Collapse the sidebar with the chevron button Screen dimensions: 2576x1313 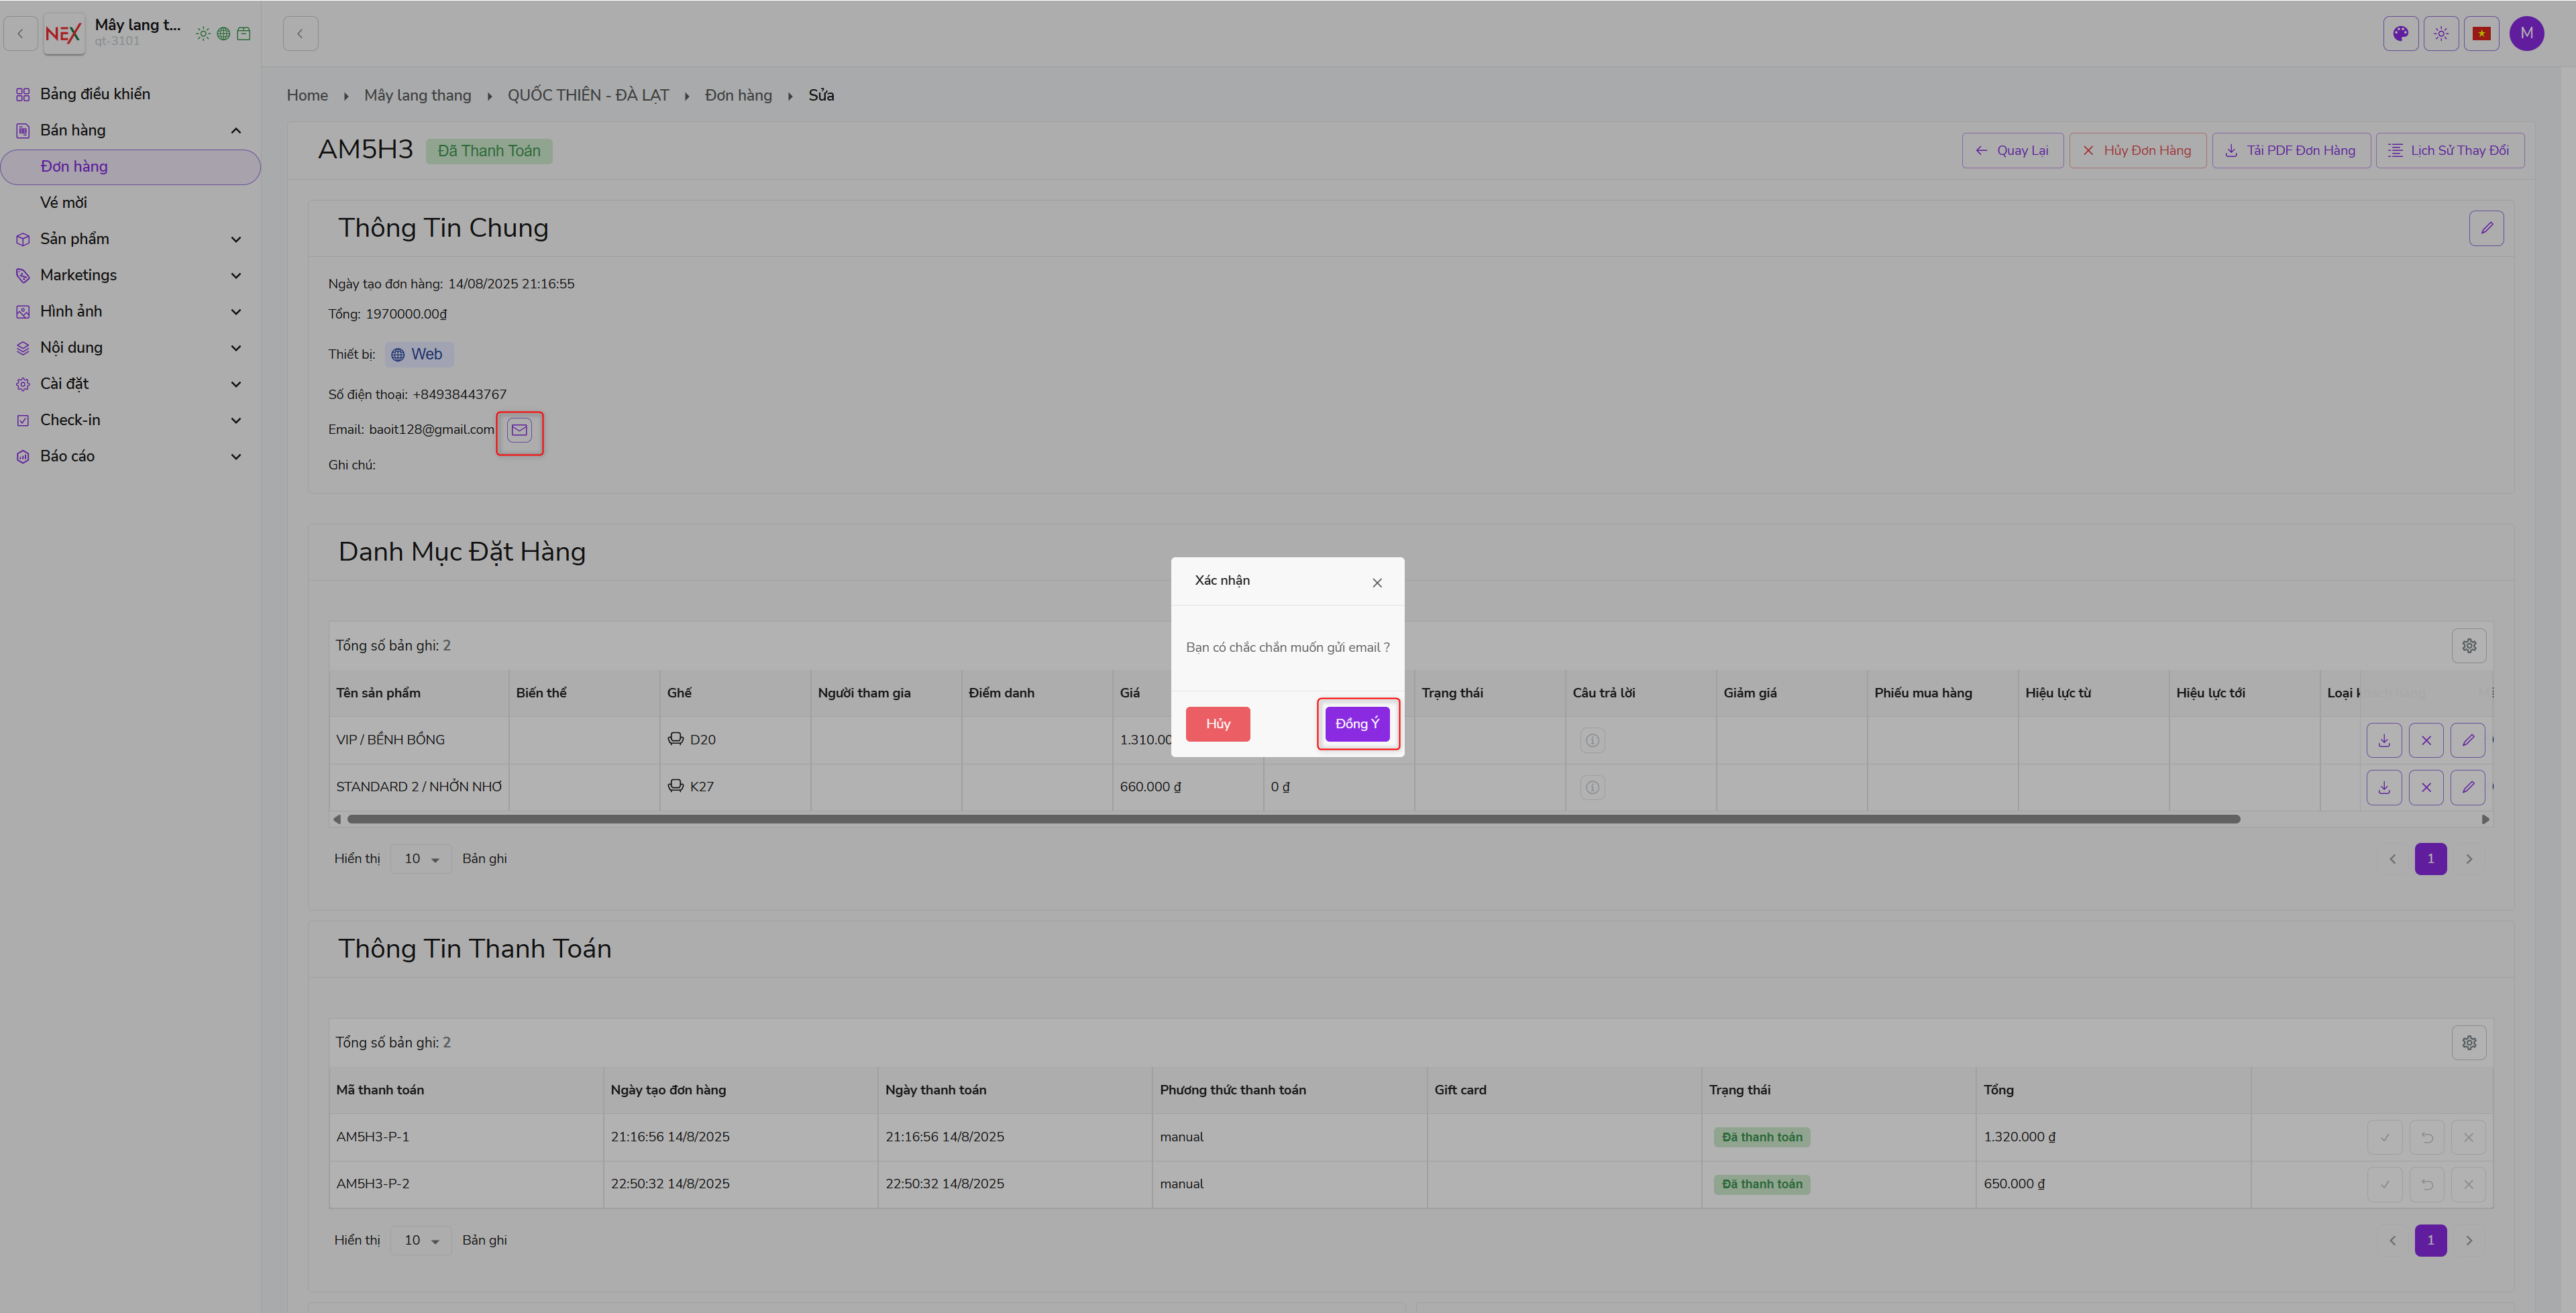[300, 33]
